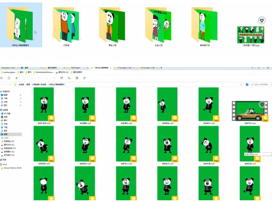Screen dimensions: 272x202
Task: Select the 16职业沙雕绿幕素材 highlighted folder
Action: tap(21, 25)
